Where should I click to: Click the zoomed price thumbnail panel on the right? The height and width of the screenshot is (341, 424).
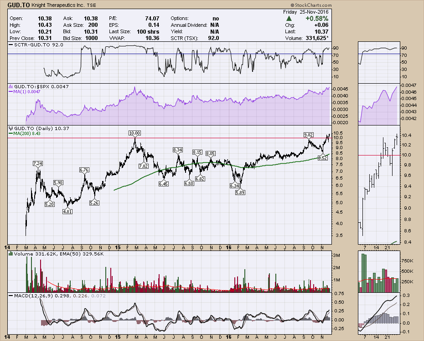click(378, 186)
